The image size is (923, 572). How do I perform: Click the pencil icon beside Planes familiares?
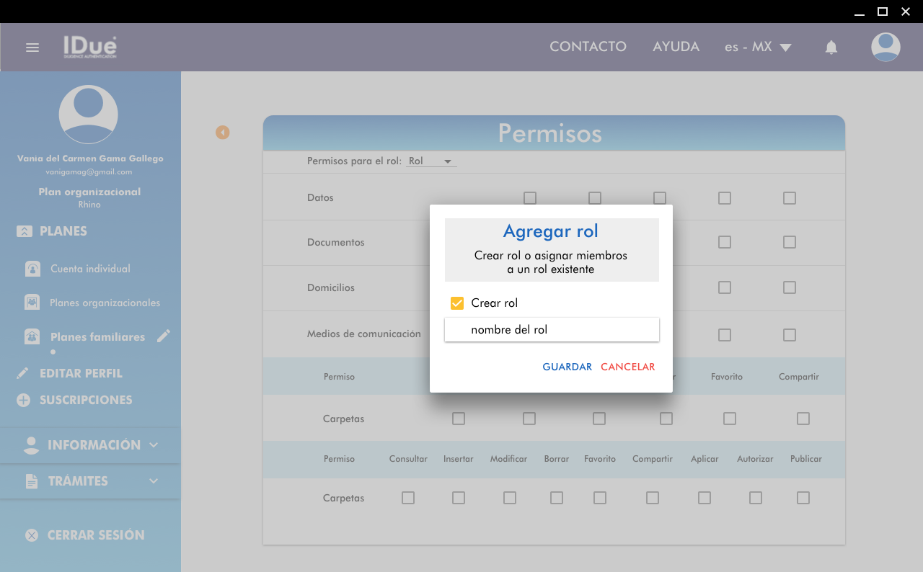point(164,336)
